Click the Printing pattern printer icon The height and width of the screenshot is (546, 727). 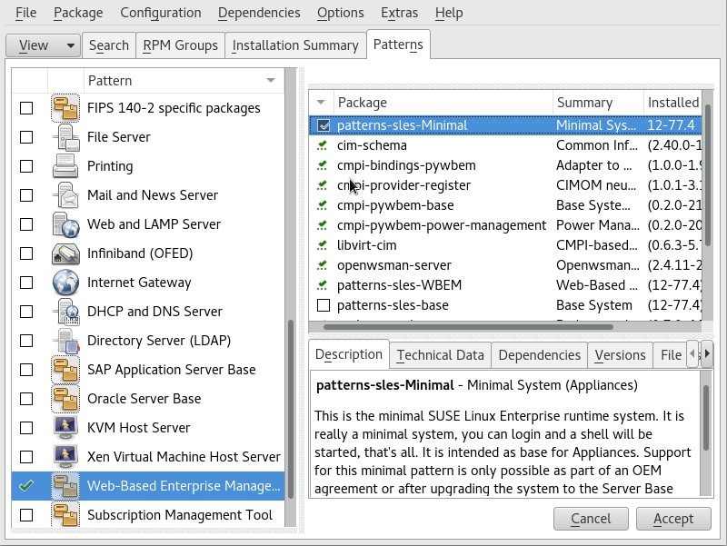pyautogui.click(x=65, y=166)
